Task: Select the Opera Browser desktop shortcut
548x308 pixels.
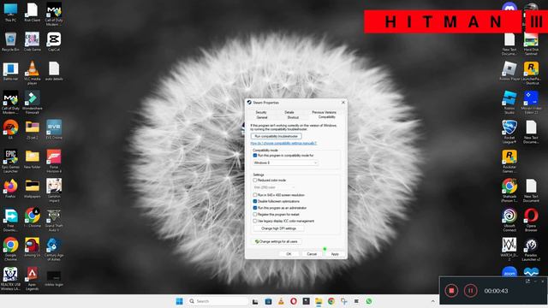Action: (531, 220)
